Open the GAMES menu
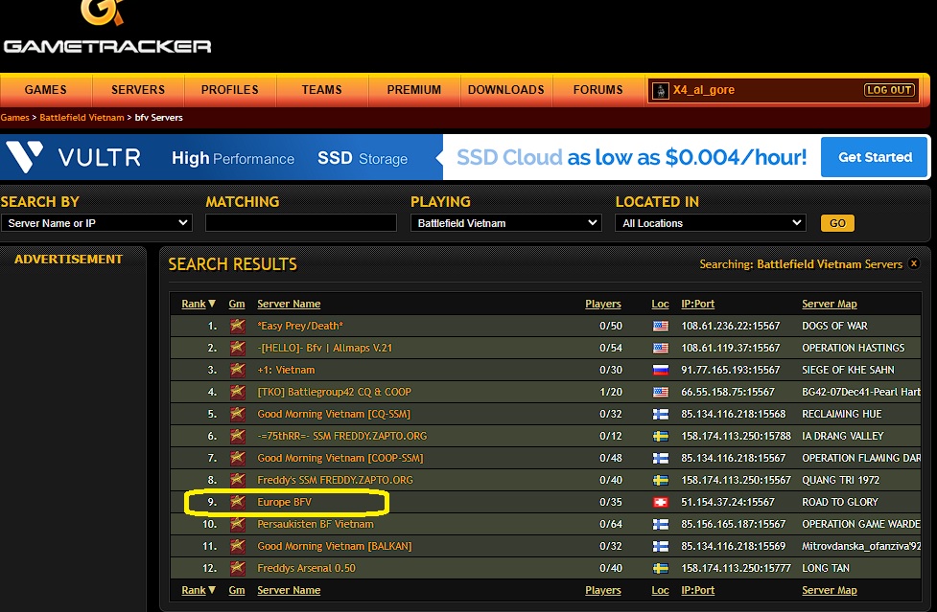Image resolution: width=937 pixels, height=612 pixels. coord(45,90)
